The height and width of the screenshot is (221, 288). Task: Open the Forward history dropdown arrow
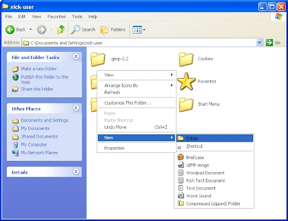(51, 29)
